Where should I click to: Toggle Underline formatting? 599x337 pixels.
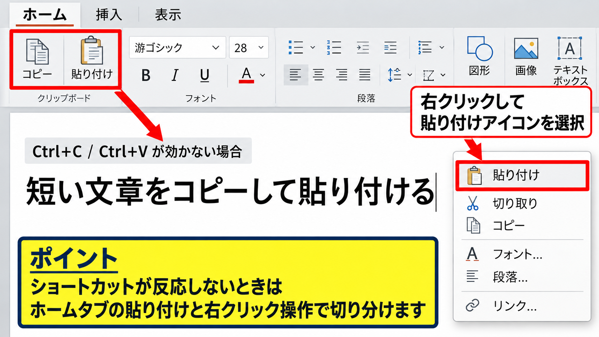point(205,76)
